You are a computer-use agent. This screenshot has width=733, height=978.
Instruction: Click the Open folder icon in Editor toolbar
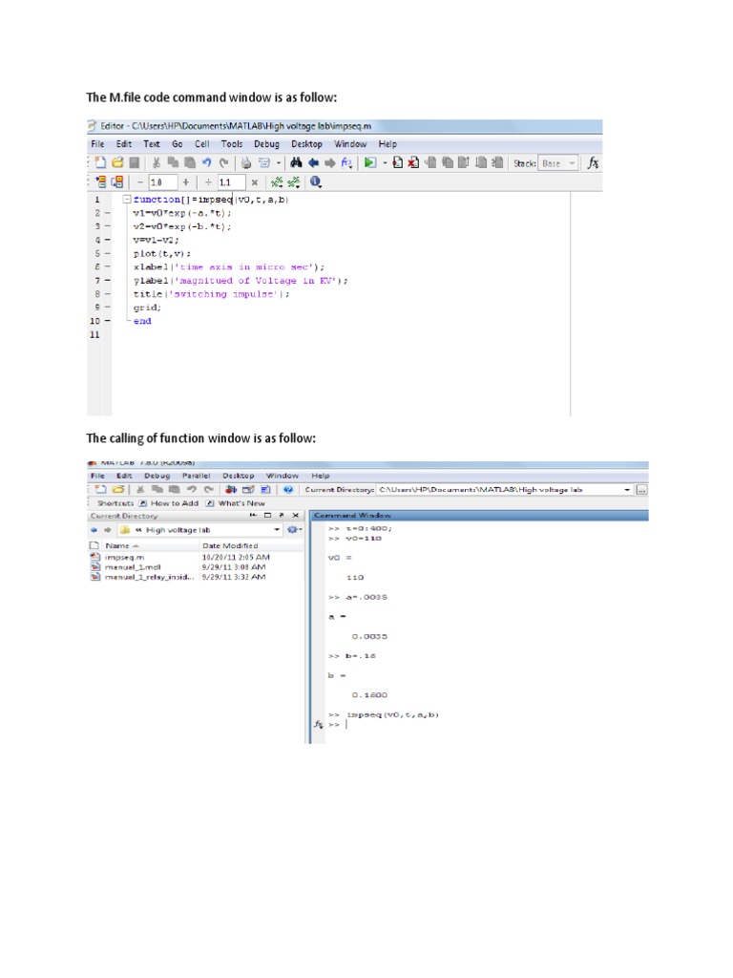click(117, 162)
